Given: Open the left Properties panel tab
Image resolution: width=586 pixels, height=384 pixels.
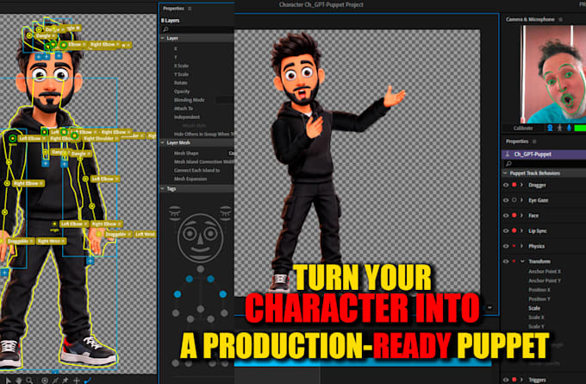Looking at the screenshot, I should click(173, 9).
